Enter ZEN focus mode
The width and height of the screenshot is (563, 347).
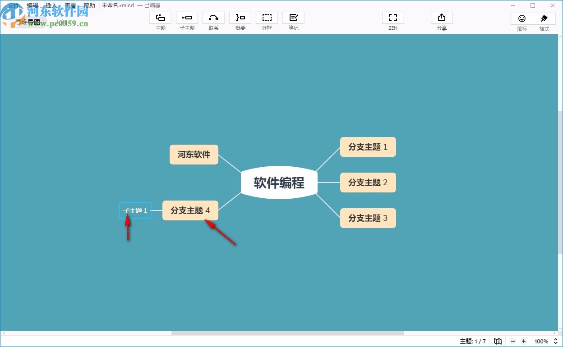coord(392,20)
